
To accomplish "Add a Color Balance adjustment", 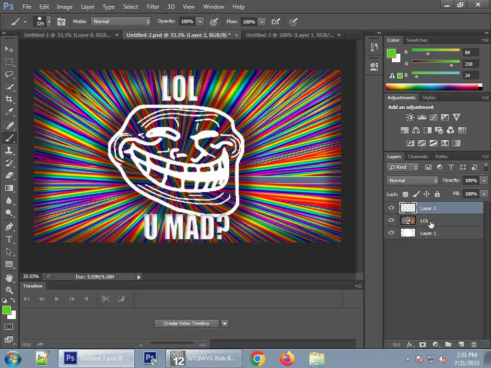I will tap(416, 130).
